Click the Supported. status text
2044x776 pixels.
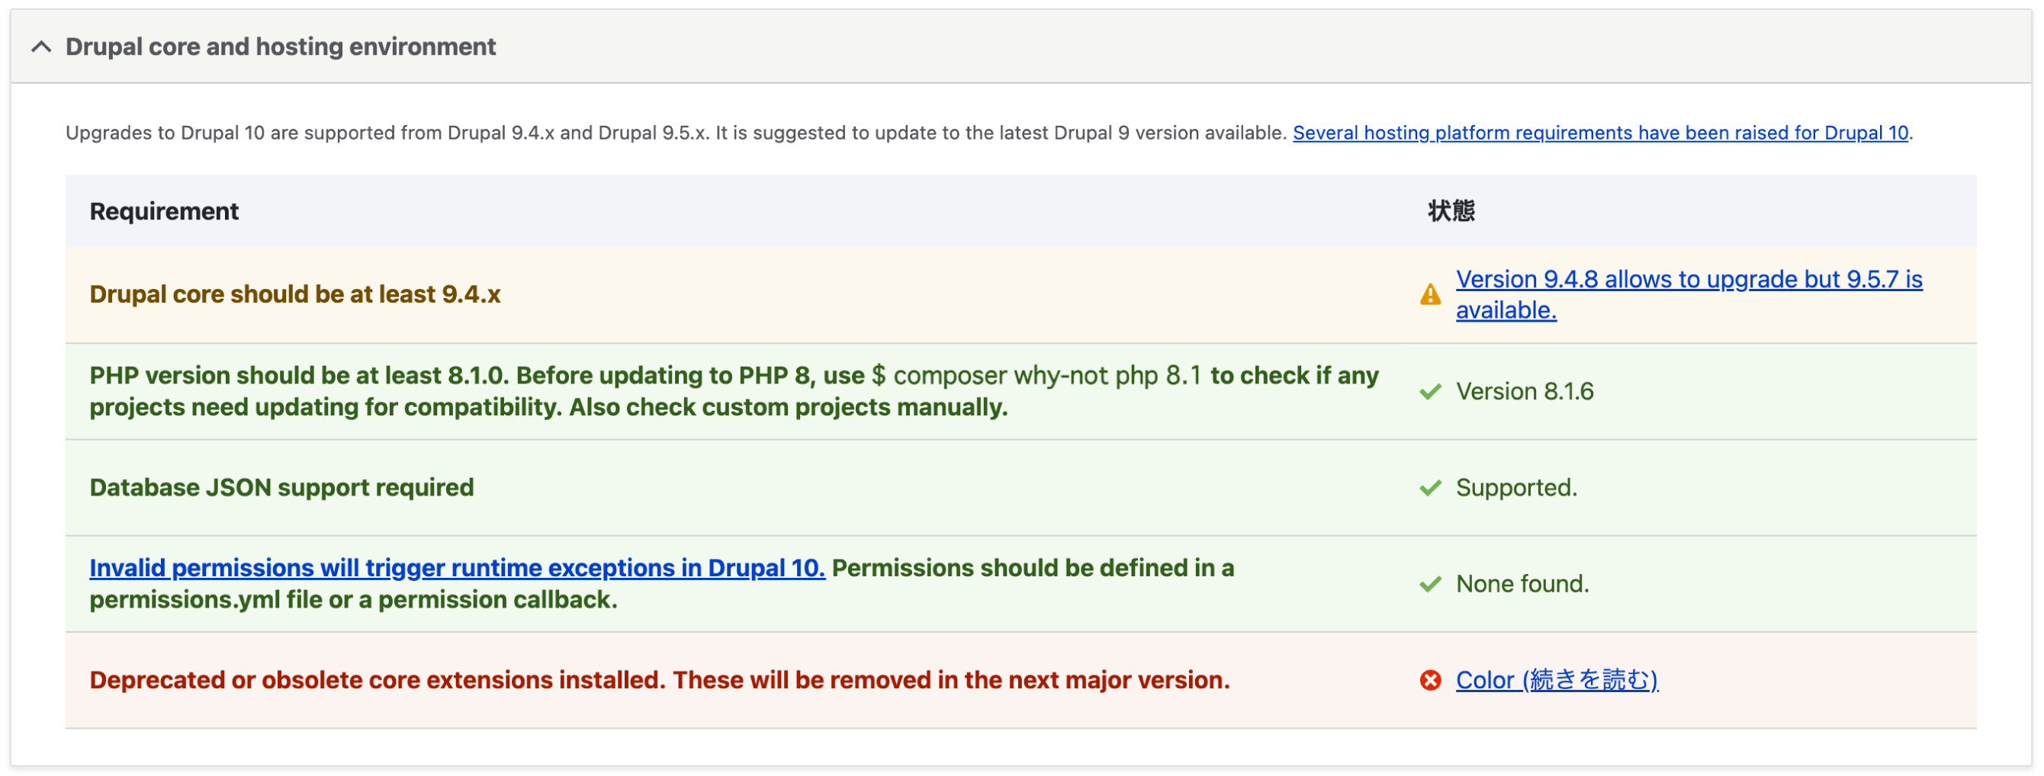1516,488
